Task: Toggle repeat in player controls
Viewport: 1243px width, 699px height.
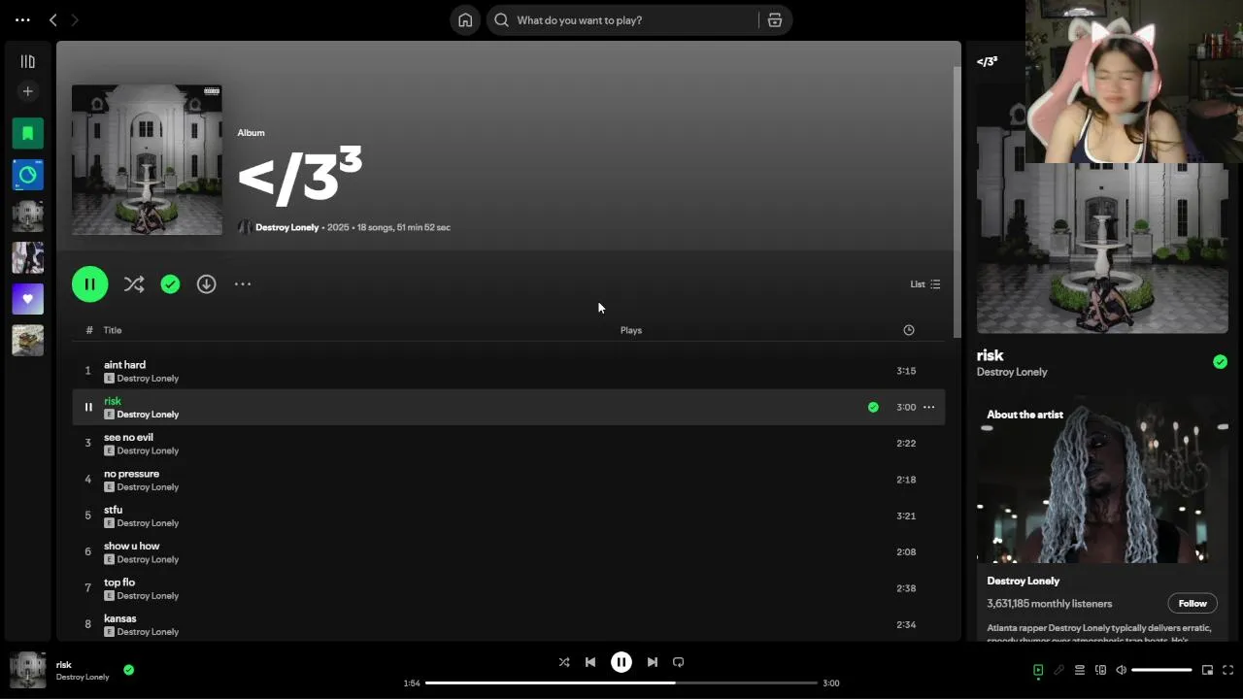Action: pos(679,662)
